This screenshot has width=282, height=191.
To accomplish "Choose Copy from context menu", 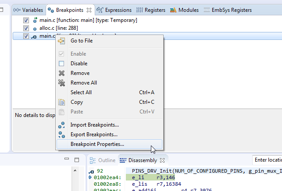I will (109, 102).
